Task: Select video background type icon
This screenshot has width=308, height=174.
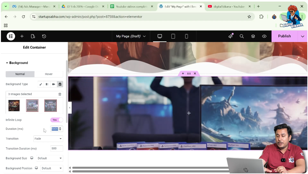Action: tap(53, 84)
